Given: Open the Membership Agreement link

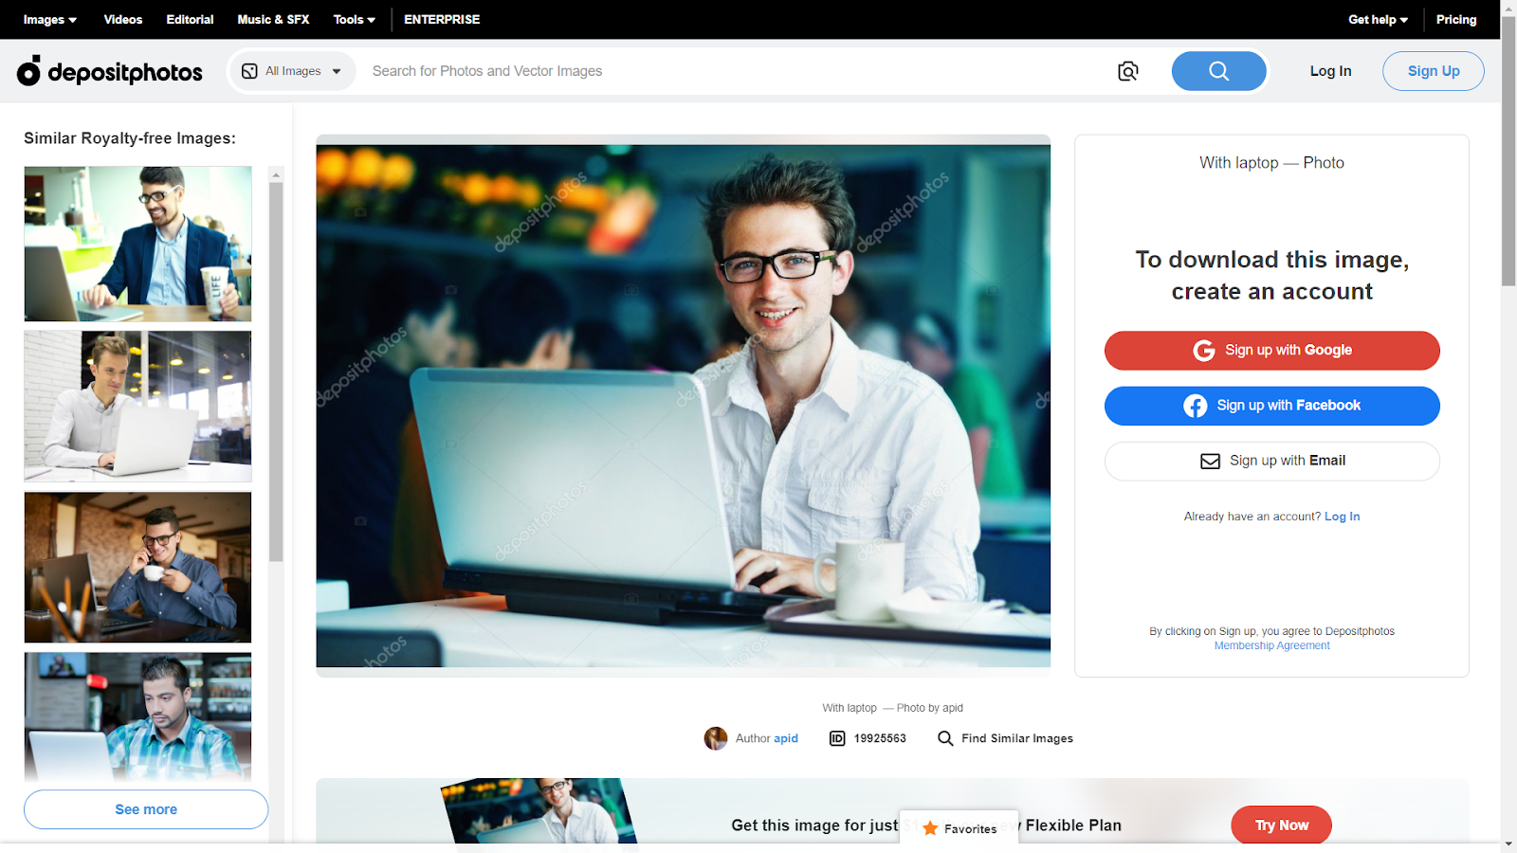Looking at the screenshot, I should pyautogui.click(x=1272, y=645).
